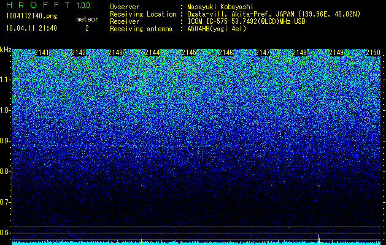Screen dimensions: 386x245
Task: Click the 'meteor' label
Action: [87, 19]
